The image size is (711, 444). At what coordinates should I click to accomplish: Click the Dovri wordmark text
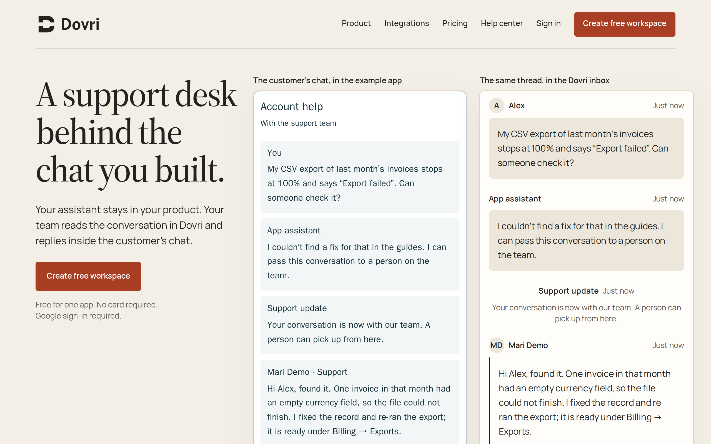pos(80,24)
